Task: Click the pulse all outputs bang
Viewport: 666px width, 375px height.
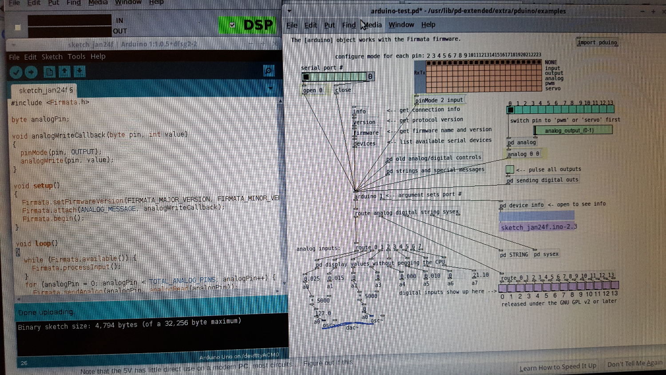Action: [x=510, y=169]
